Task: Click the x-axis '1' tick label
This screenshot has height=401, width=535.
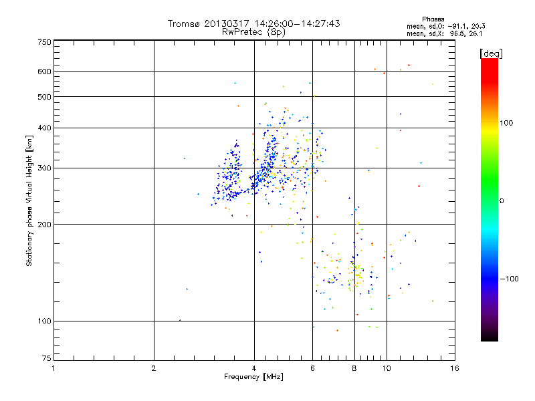Action: 53,368
